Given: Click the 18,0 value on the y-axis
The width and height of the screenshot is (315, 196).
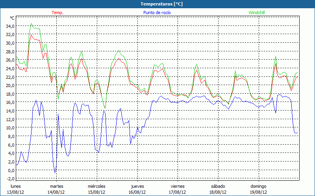Looking at the screenshot, I should [x=10, y=94].
